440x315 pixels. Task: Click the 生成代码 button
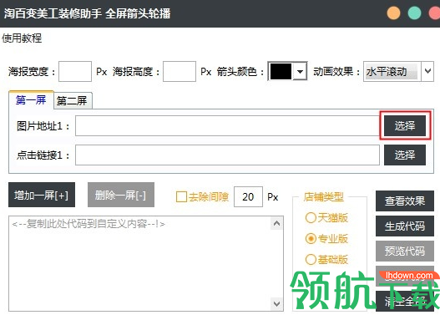pyautogui.click(x=405, y=226)
